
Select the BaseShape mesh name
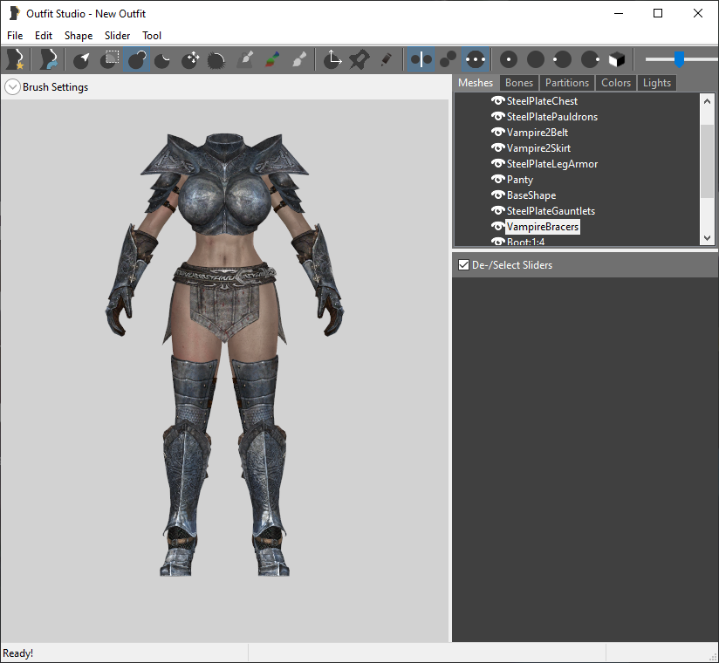click(531, 195)
